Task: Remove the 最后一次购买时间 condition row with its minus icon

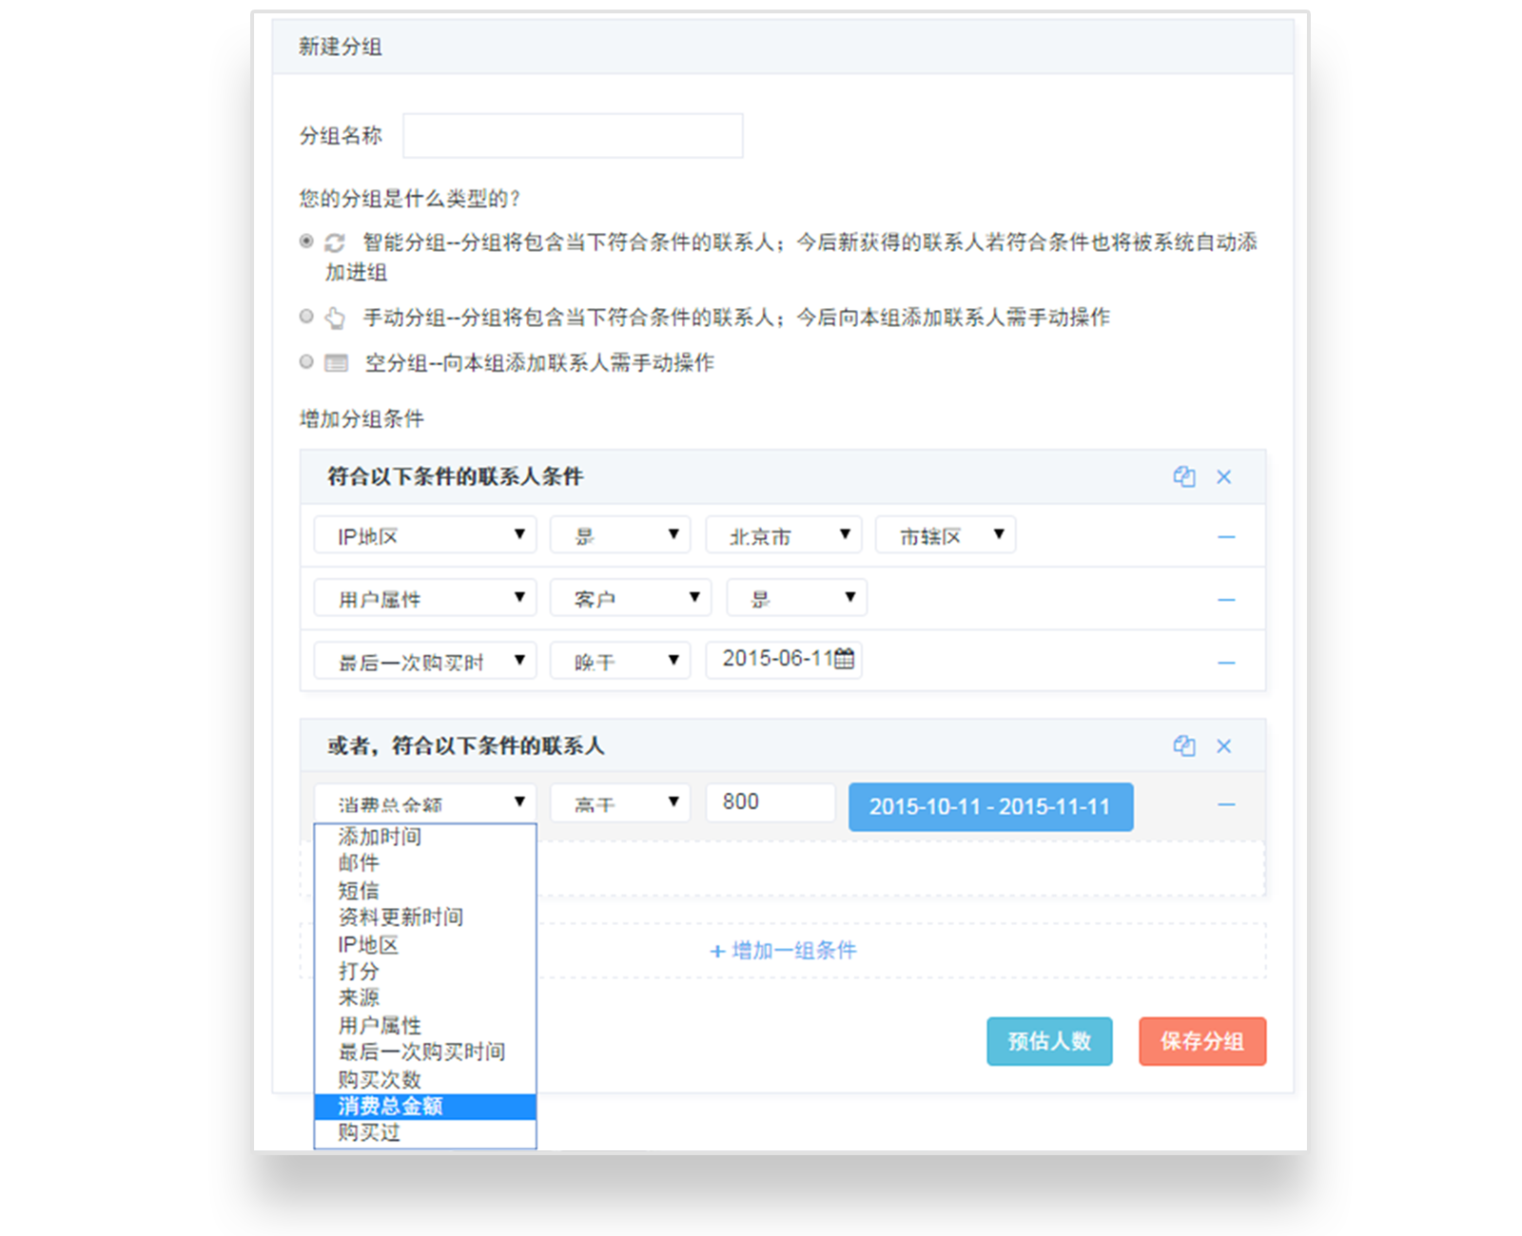Action: (1226, 663)
